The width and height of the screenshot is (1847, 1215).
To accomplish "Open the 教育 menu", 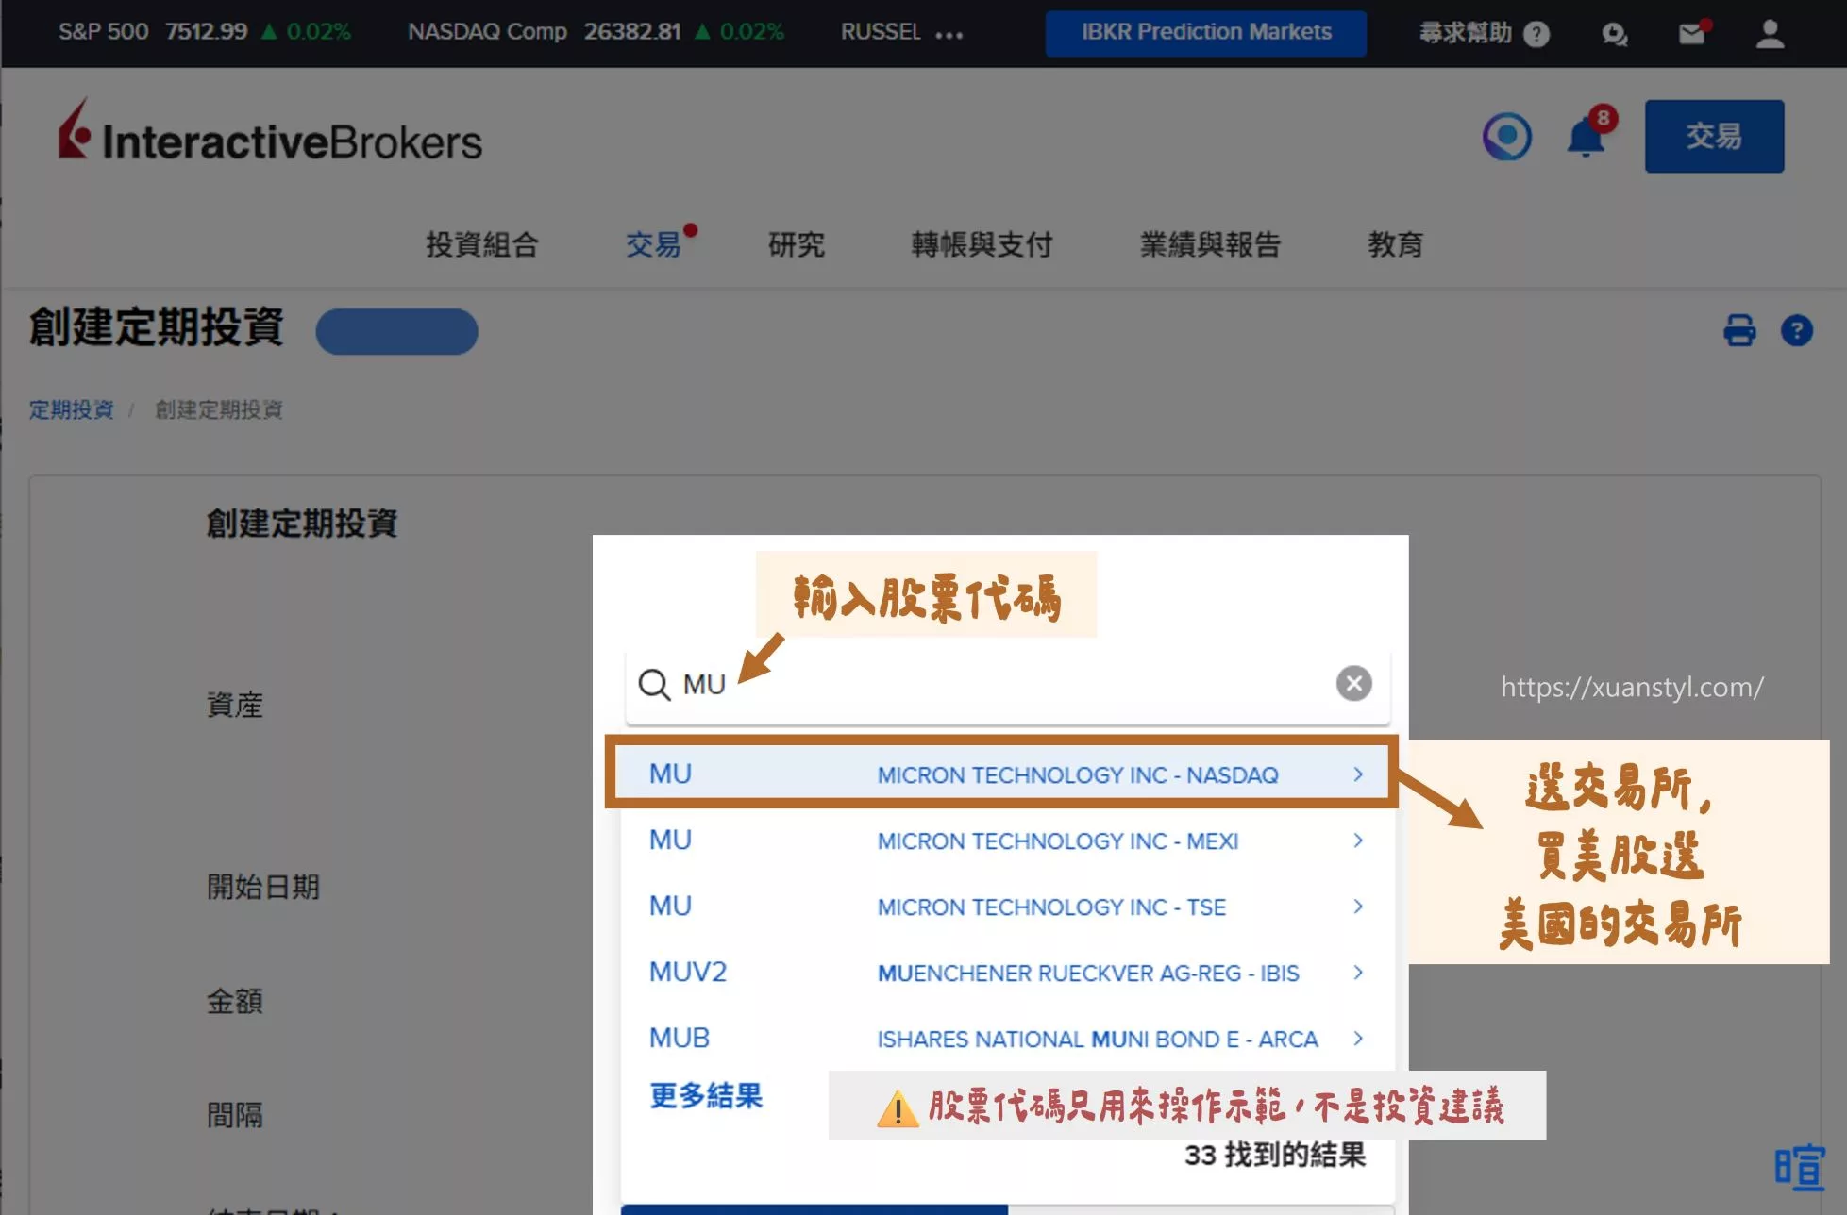I will tap(1395, 245).
